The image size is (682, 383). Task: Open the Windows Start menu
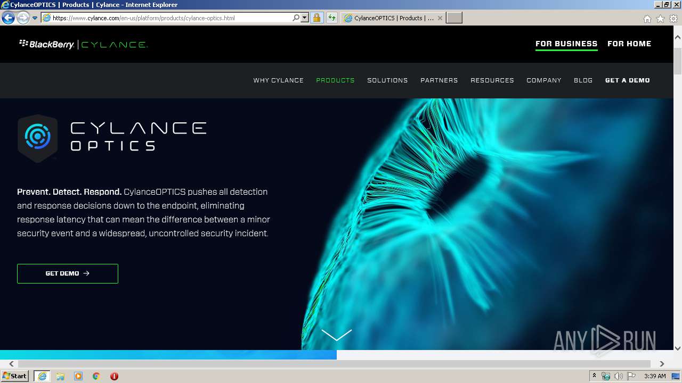[14, 376]
